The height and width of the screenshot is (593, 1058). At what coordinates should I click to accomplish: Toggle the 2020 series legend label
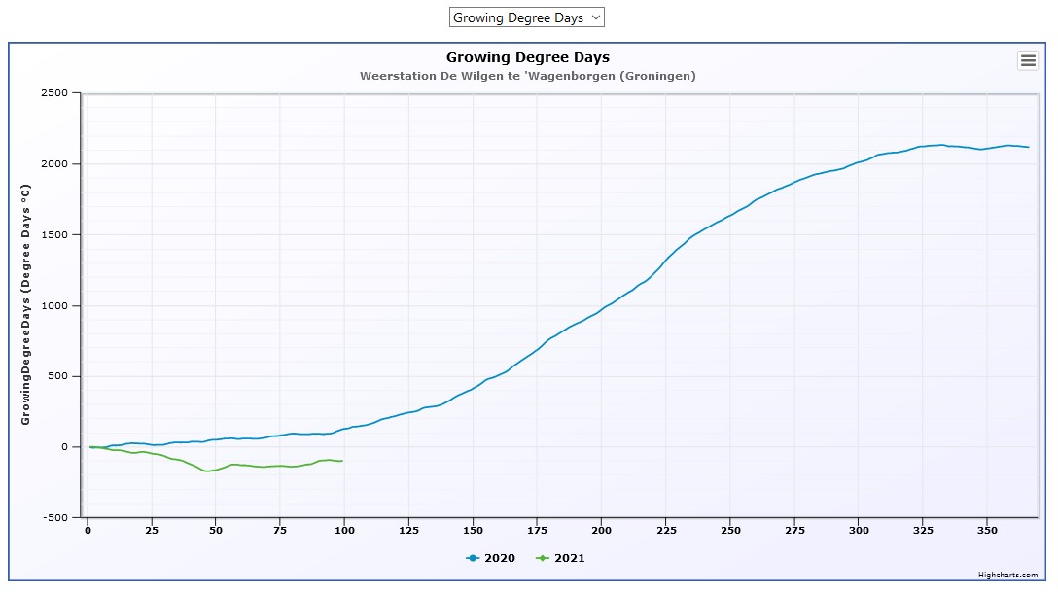coord(500,558)
